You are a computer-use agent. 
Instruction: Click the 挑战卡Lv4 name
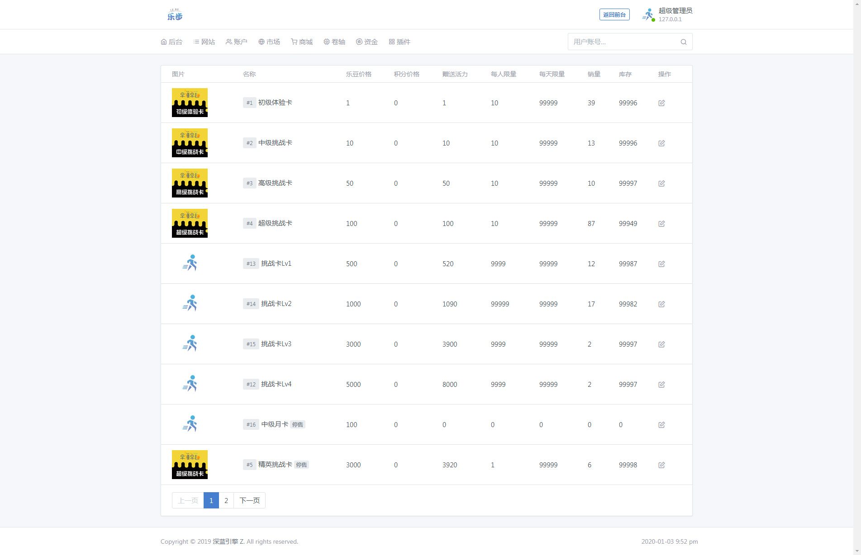tap(276, 384)
